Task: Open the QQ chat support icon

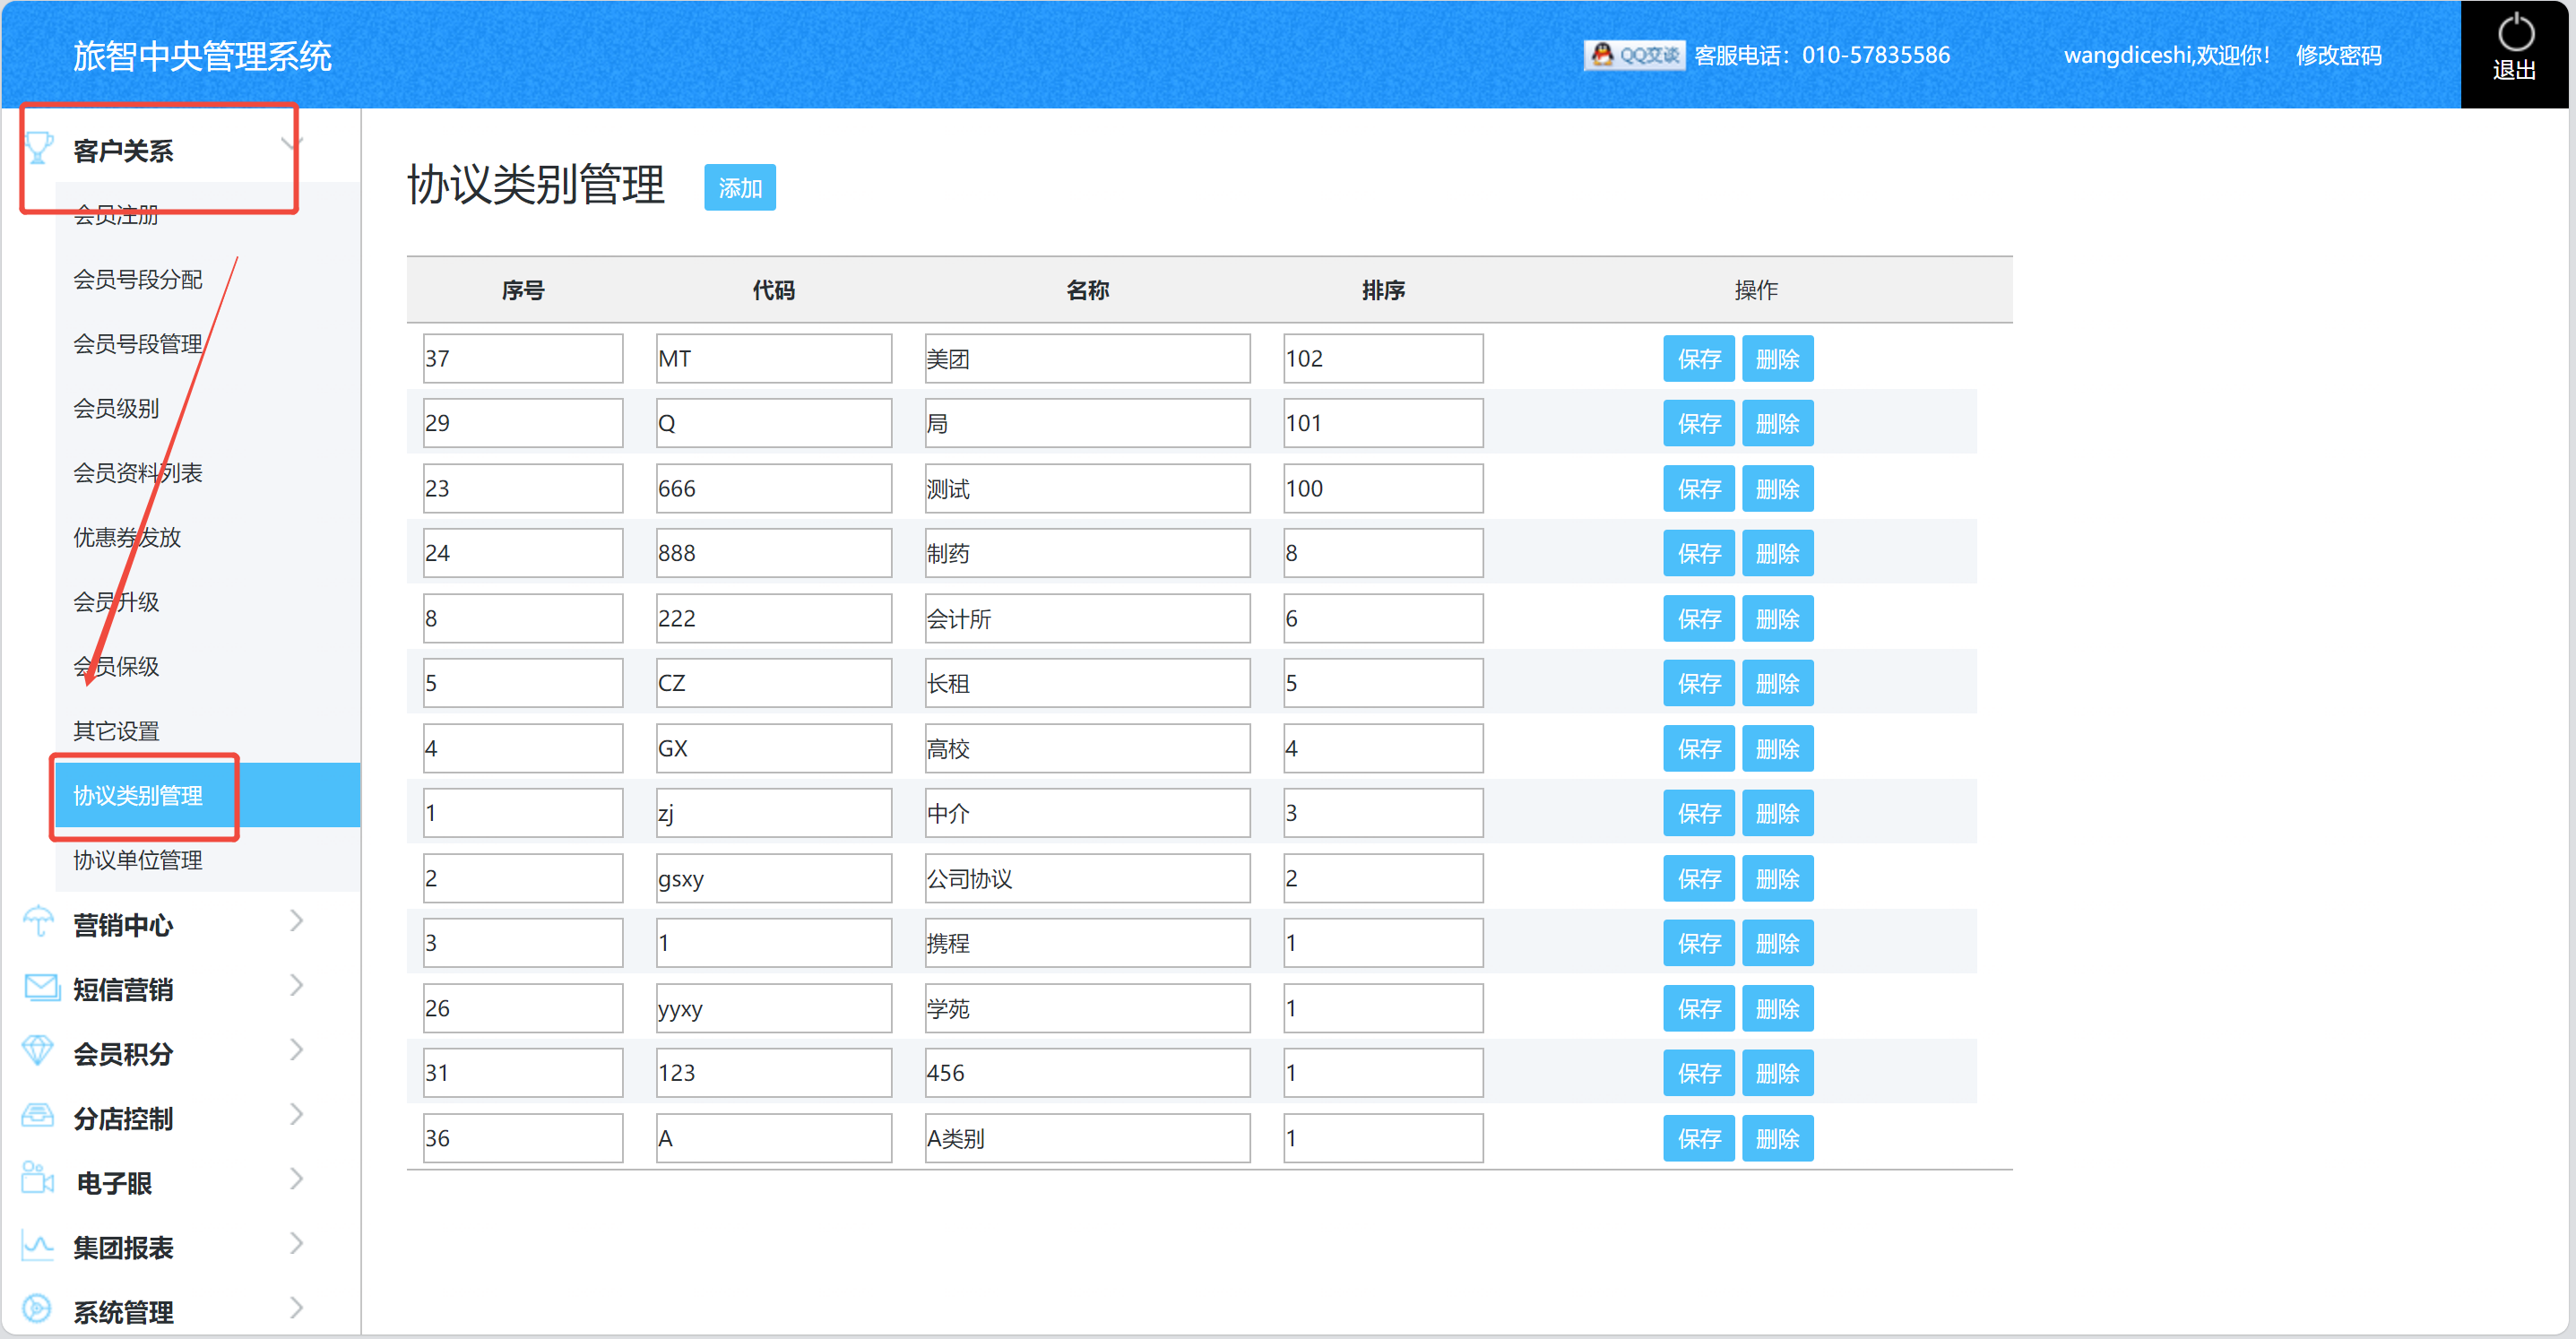Action: tap(1634, 55)
